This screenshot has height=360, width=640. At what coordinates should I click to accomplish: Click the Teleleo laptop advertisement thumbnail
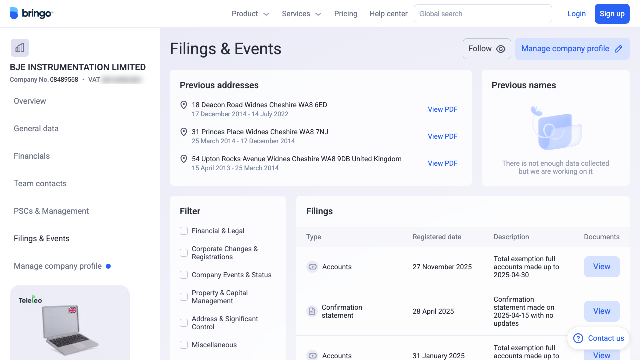click(x=70, y=322)
